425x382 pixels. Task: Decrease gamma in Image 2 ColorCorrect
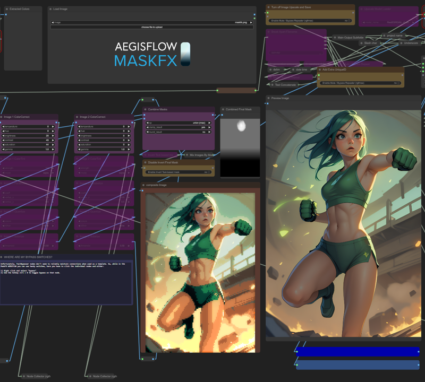point(79,150)
